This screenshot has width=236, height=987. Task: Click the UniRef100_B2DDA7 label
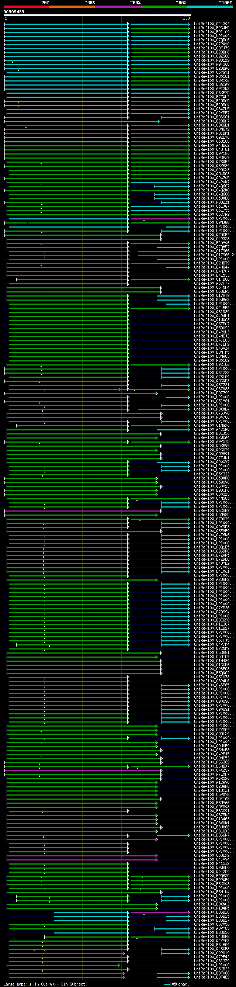212,121
